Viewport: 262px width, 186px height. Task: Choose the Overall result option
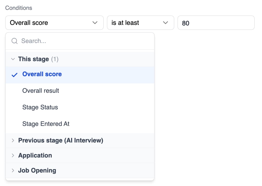[x=80, y=91]
